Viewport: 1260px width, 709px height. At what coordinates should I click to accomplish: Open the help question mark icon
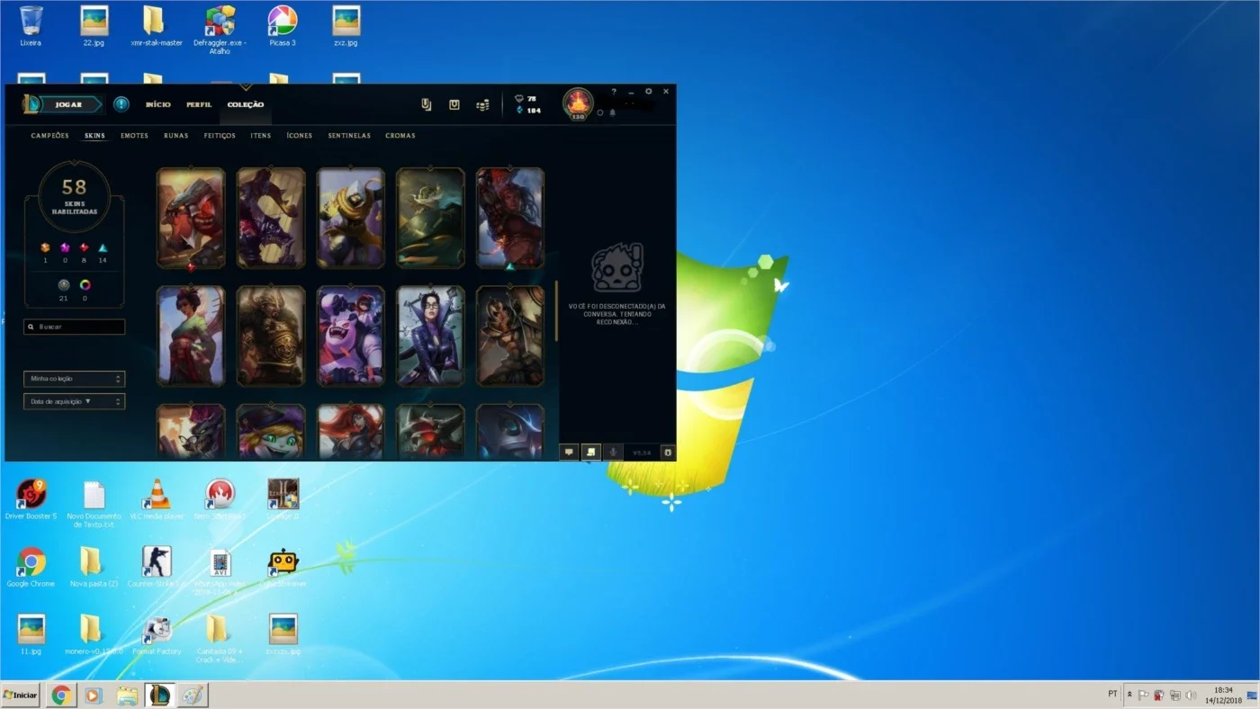[614, 92]
